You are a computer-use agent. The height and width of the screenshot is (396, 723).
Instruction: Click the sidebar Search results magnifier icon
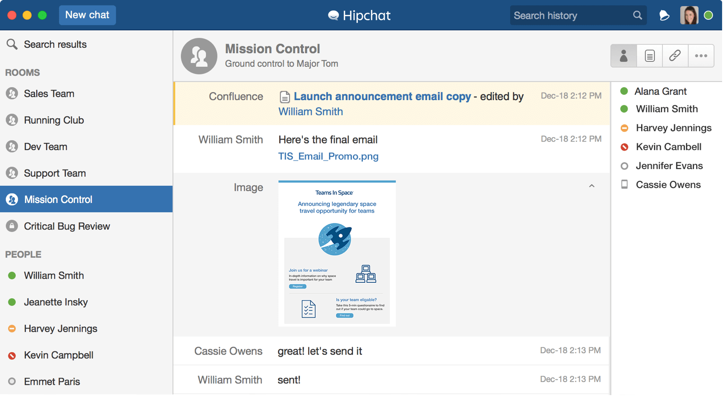coord(12,44)
